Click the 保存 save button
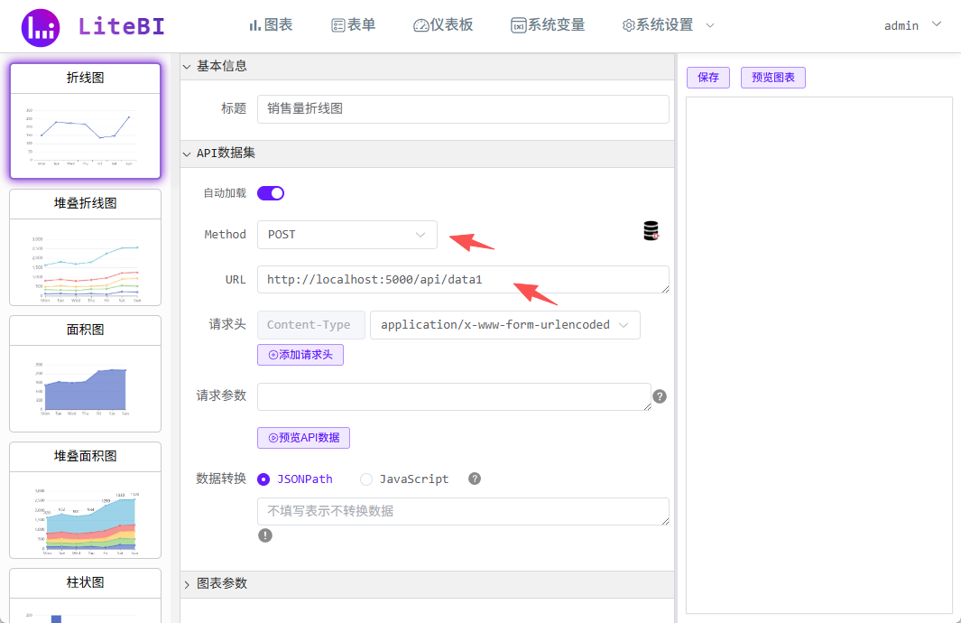Screen dimensions: 961x623 707,78
